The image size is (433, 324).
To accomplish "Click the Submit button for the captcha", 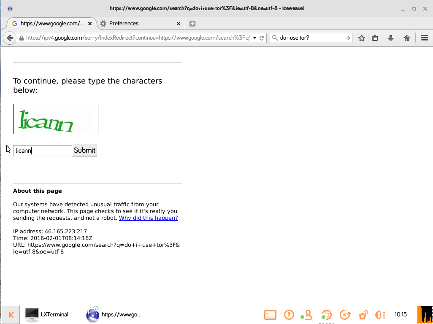I will 84,150.
